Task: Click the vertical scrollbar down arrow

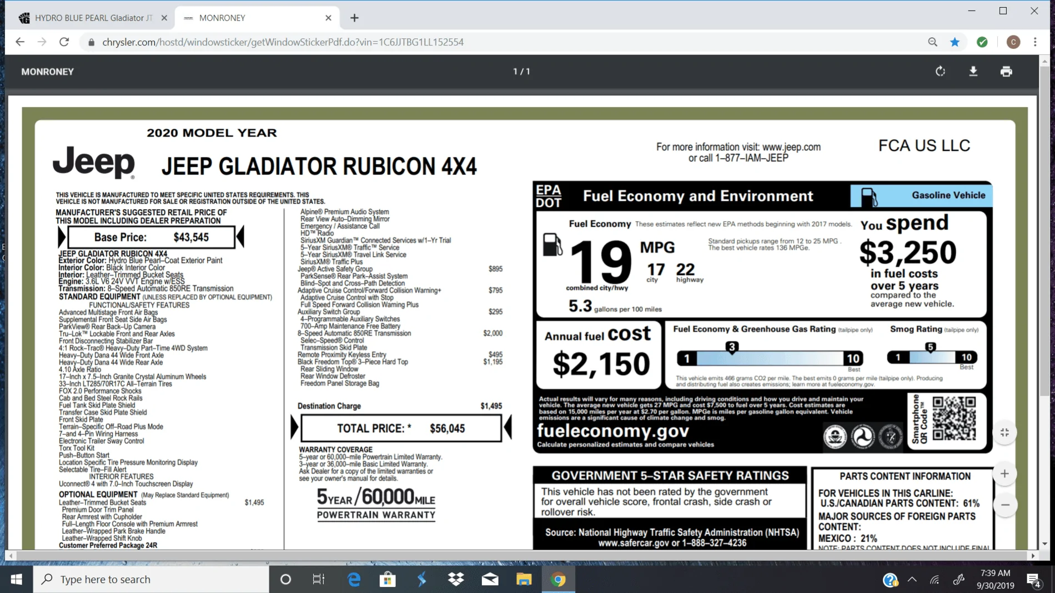Action: [x=1044, y=544]
